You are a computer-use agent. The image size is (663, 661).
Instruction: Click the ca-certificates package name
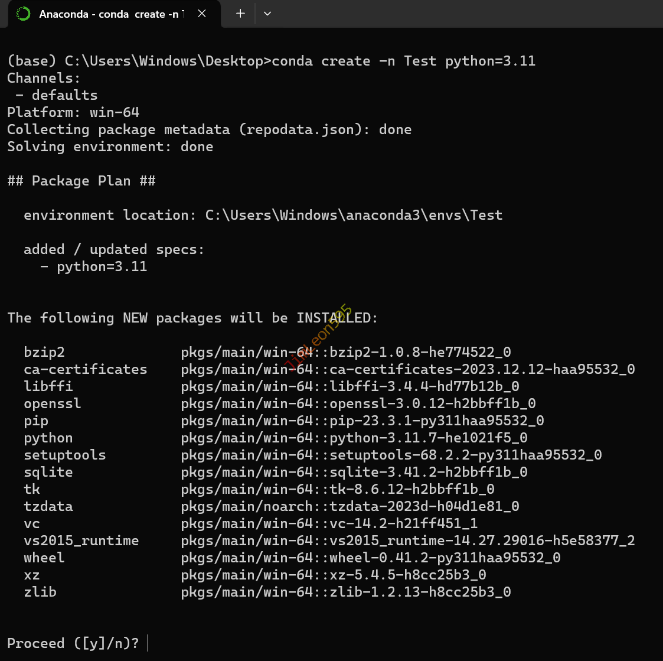point(86,369)
